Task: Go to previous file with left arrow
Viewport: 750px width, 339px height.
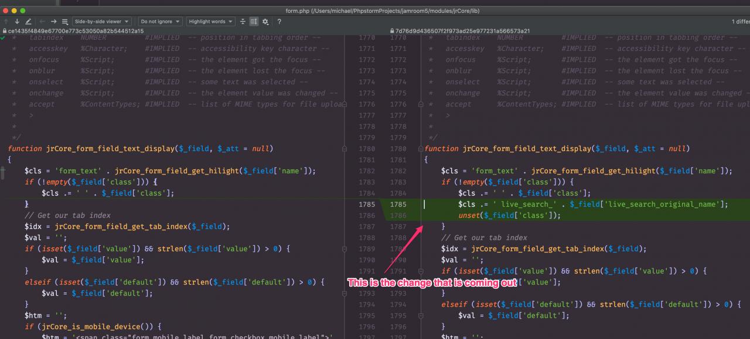Action: 42,22
